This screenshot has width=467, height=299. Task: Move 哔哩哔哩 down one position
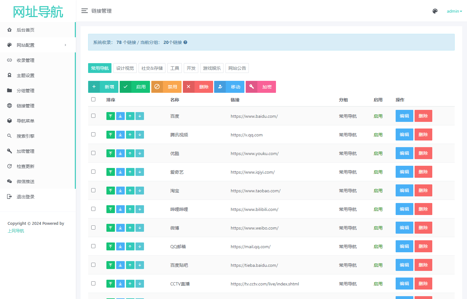click(140, 209)
